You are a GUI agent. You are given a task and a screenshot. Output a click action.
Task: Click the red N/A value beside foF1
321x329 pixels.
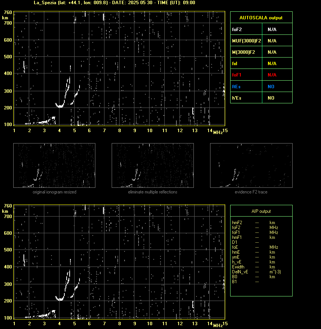[x=272, y=75]
